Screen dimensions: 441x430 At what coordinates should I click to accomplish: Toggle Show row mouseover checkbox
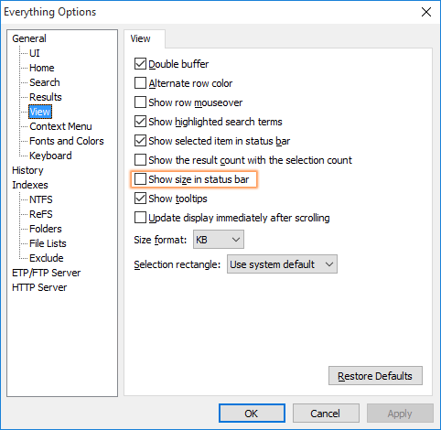pyautogui.click(x=140, y=102)
